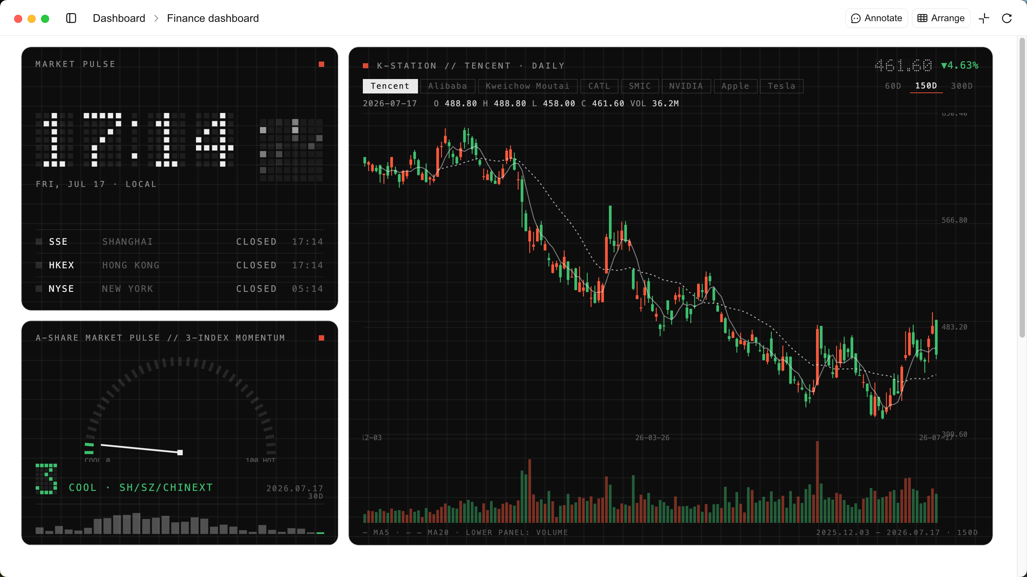Click the HKEX status square

tap(39, 265)
